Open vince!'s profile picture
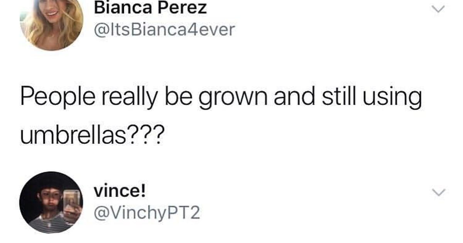 pyautogui.click(x=51, y=202)
